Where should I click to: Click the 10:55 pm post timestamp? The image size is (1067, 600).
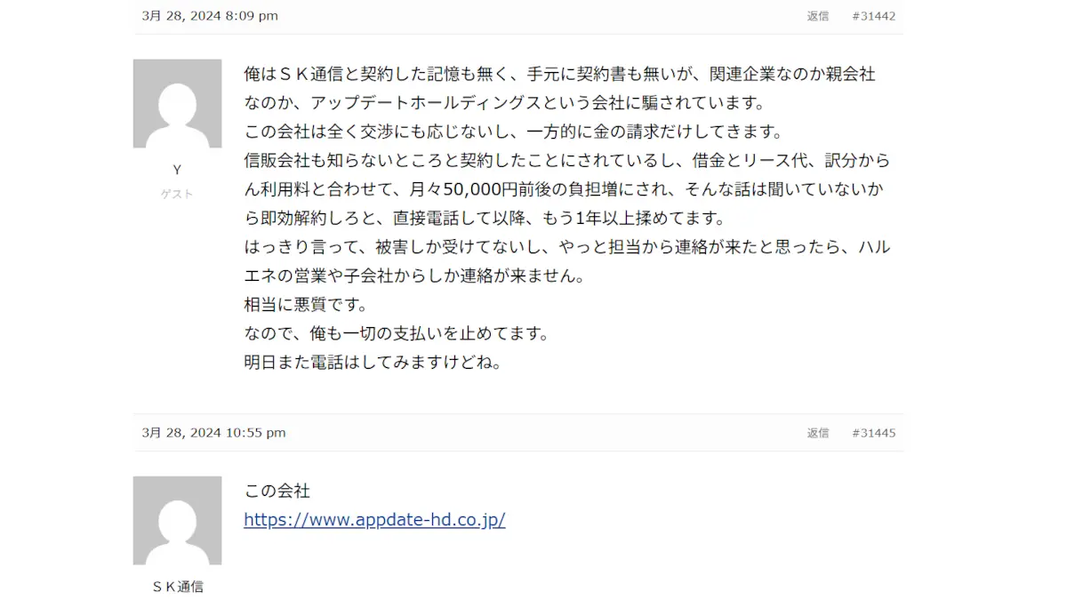tap(213, 433)
